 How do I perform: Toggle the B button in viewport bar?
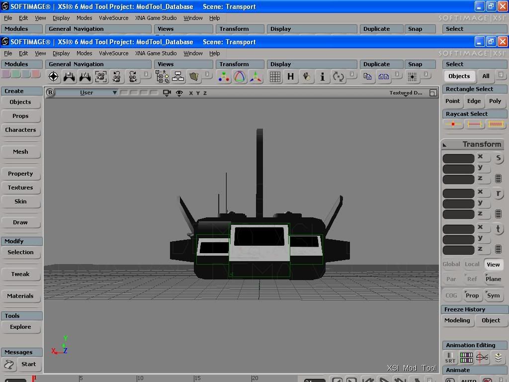pyautogui.click(x=50, y=93)
